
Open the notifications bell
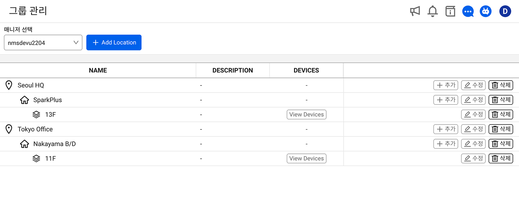(x=432, y=11)
